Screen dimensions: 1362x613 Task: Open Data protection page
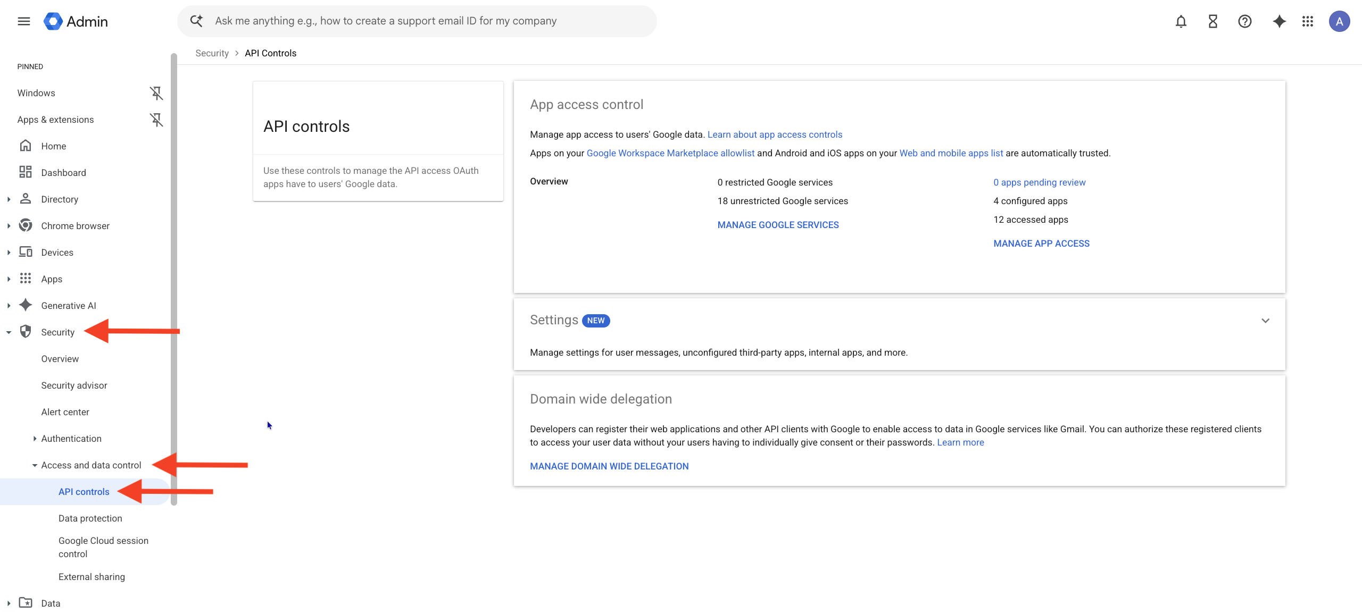(x=90, y=518)
